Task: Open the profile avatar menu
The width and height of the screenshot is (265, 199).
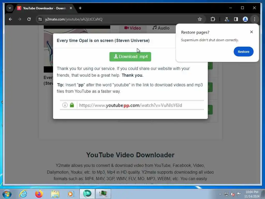Action: click(x=245, y=19)
